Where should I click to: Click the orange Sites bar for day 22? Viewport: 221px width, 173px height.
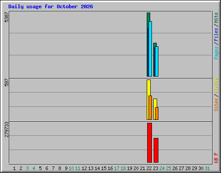tap(150, 108)
